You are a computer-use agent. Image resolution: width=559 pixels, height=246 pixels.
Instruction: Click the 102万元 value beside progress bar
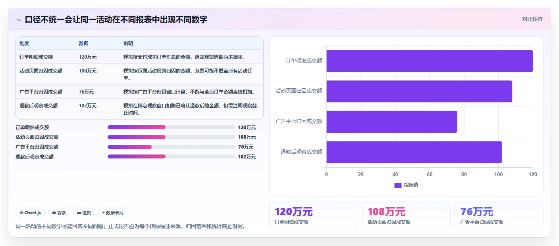pyautogui.click(x=247, y=157)
